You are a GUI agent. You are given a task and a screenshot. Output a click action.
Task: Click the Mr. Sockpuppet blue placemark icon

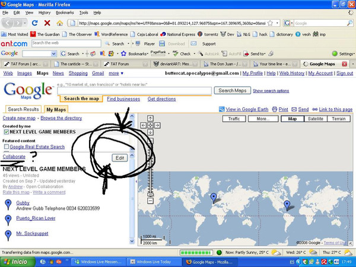click(8, 236)
